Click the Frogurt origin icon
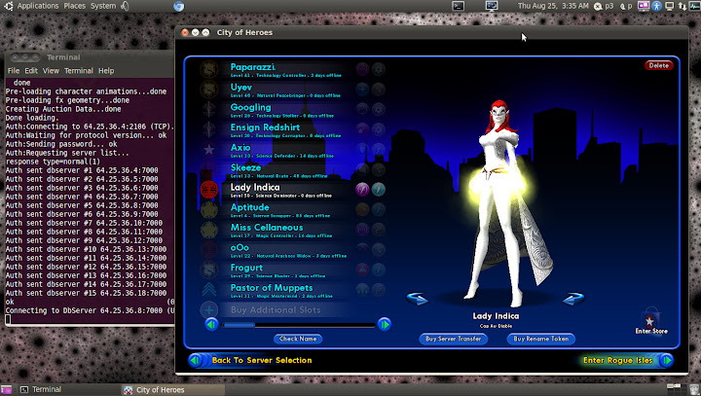This screenshot has width=701, height=396. click(362, 270)
